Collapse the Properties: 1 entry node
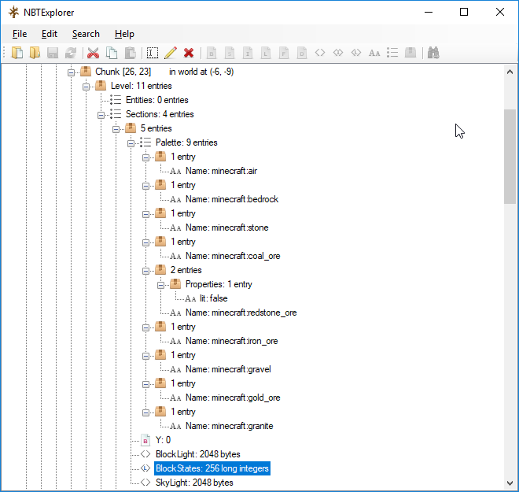 click(x=160, y=284)
